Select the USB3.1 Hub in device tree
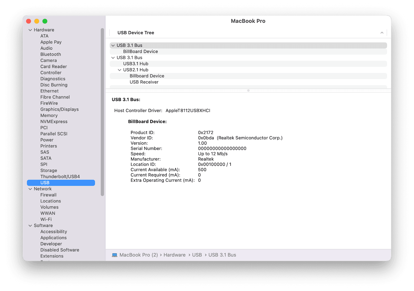 pyautogui.click(x=136, y=64)
